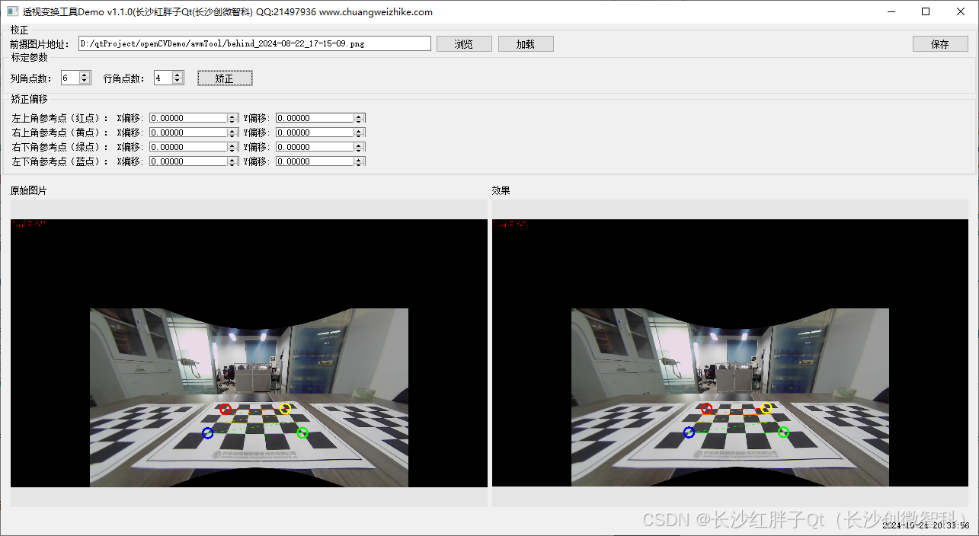Select the blue circle marker in effect image
979x536 pixels.
pos(689,432)
